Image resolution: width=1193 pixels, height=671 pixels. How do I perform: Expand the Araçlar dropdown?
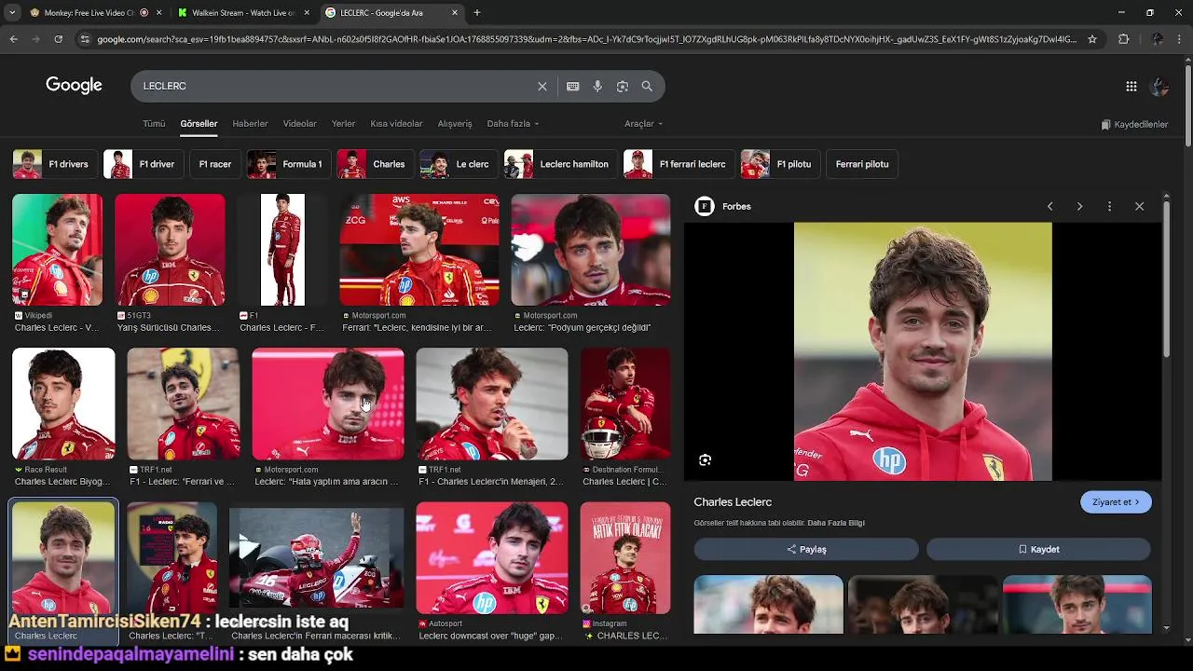(x=643, y=124)
